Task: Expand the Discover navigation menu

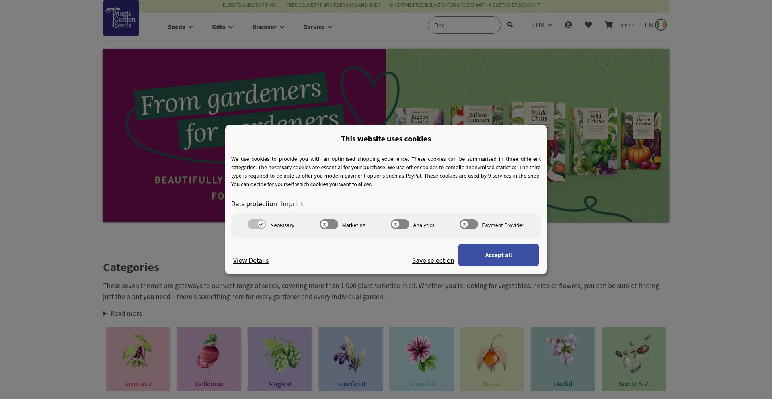Action: pos(268,27)
